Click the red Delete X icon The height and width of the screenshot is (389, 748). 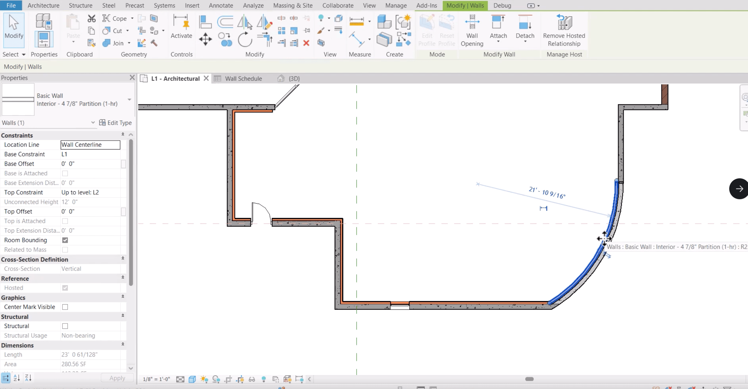coord(306,43)
